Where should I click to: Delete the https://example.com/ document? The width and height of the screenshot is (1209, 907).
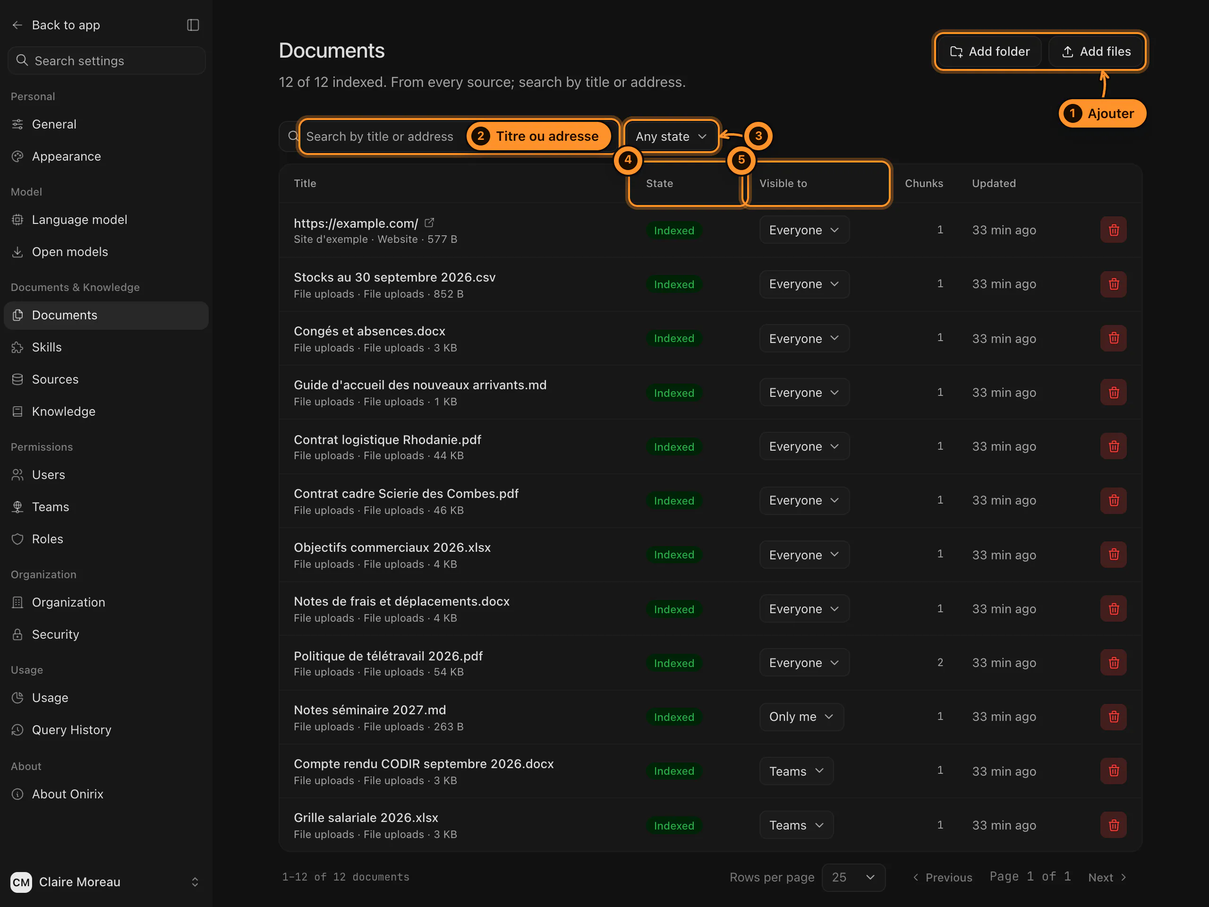[x=1113, y=230]
